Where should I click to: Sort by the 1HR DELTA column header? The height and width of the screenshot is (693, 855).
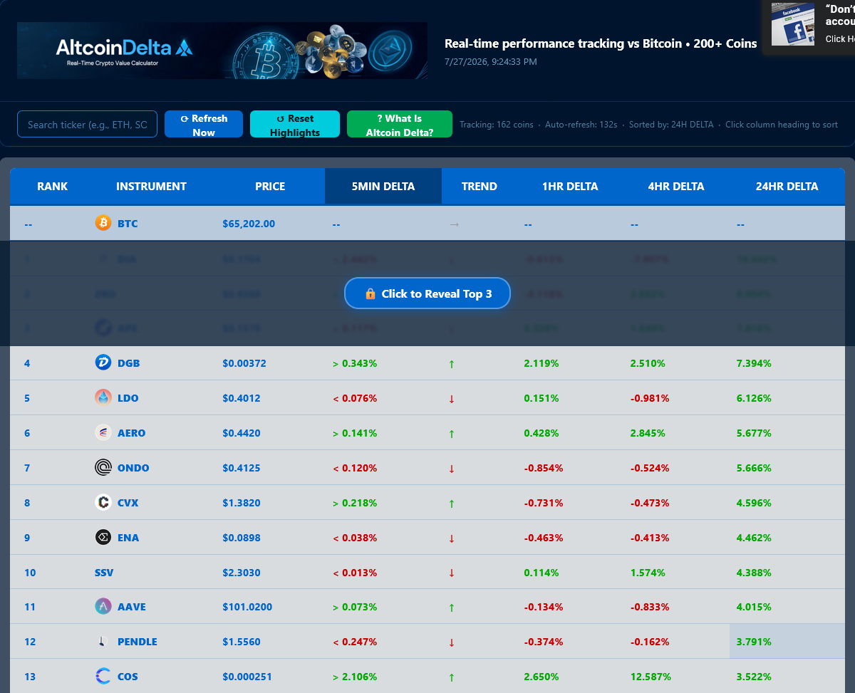570,186
